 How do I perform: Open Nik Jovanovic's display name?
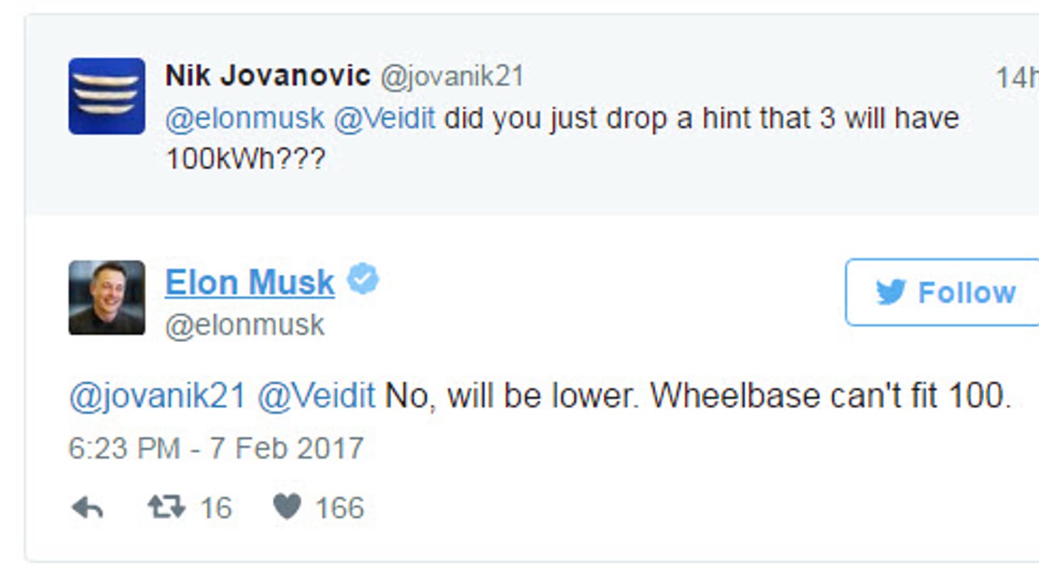268,76
